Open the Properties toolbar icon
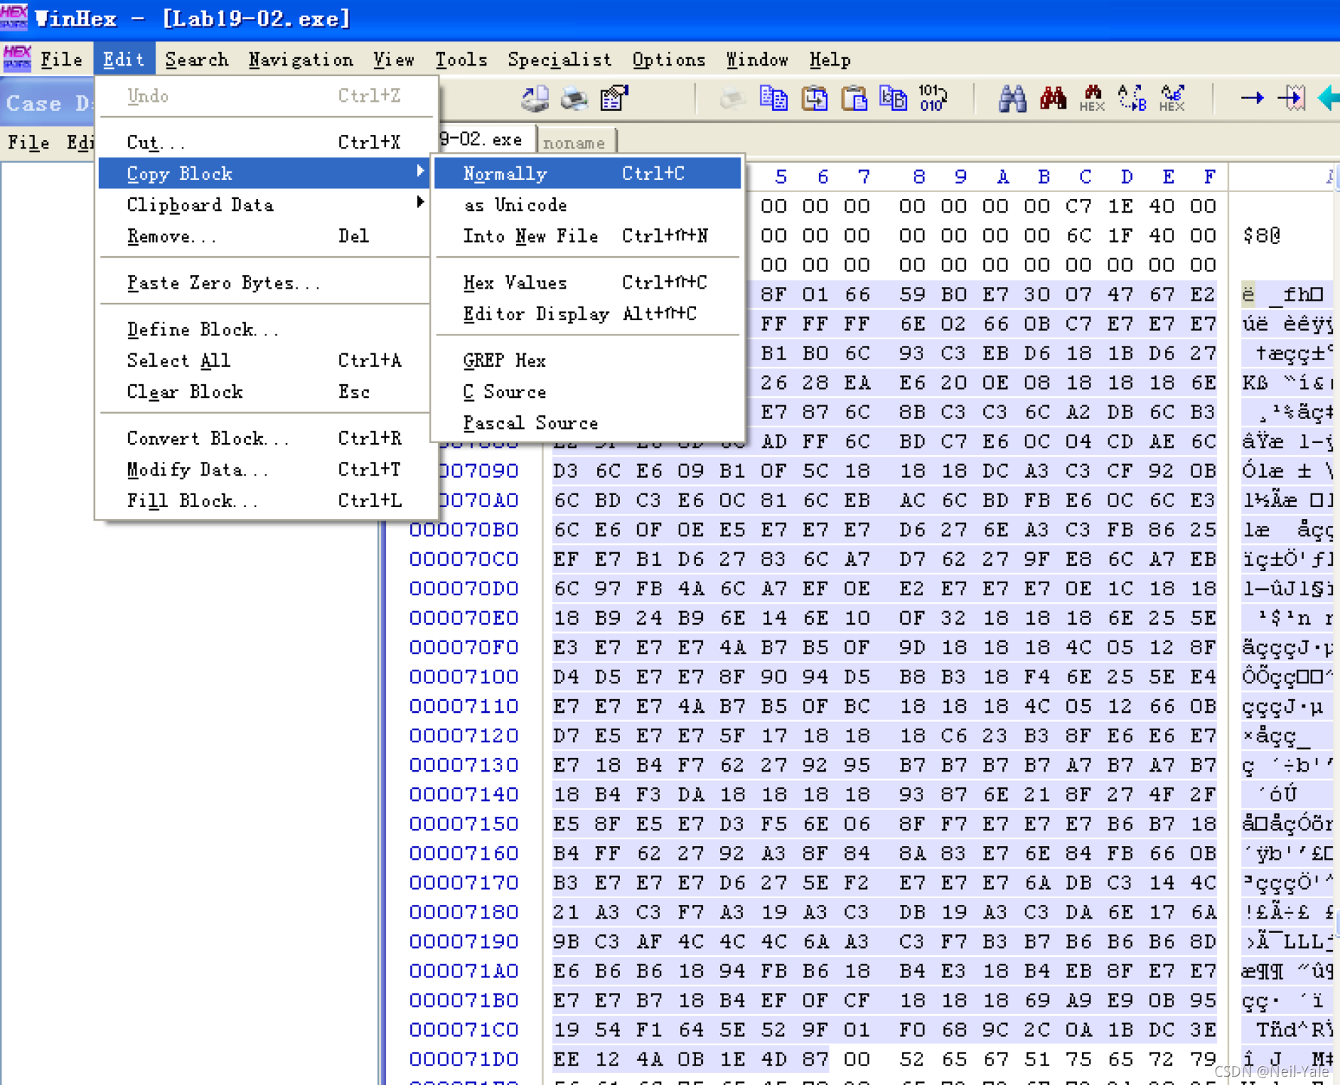1340x1085 pixels. click(615, 99)
